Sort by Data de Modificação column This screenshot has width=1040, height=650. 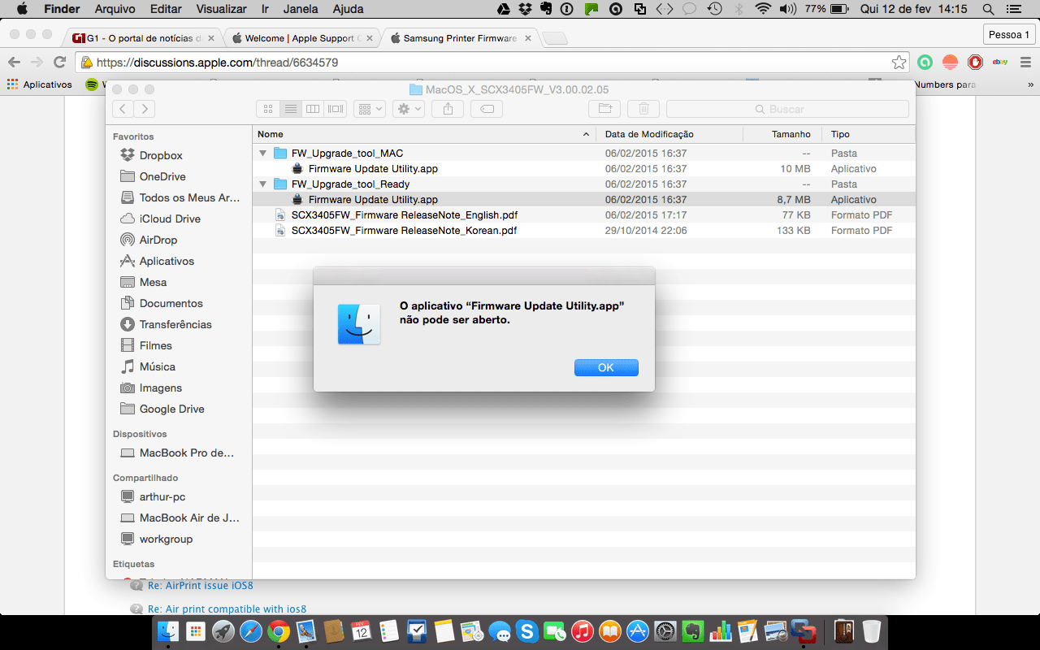pyautogui.click(x=670, y=134)
